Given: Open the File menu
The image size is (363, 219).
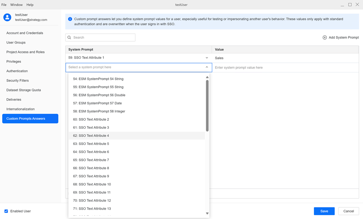Looking at the screenshot, I should point(4,5).
